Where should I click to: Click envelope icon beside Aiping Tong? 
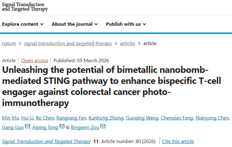point(62,127)
